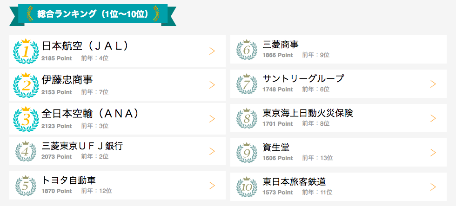Click the gray number 4 rank badge

(x=26, y=151)
